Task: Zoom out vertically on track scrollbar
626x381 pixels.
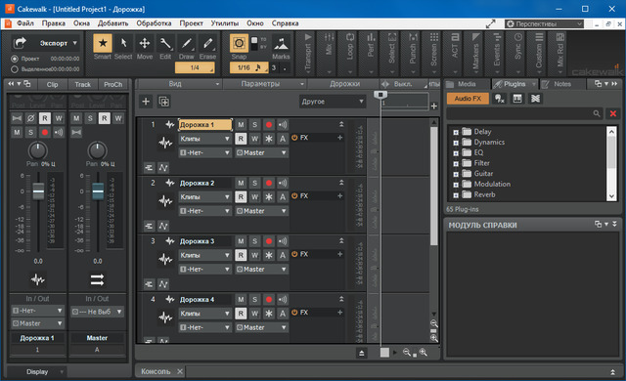Action: pos(434,323)
